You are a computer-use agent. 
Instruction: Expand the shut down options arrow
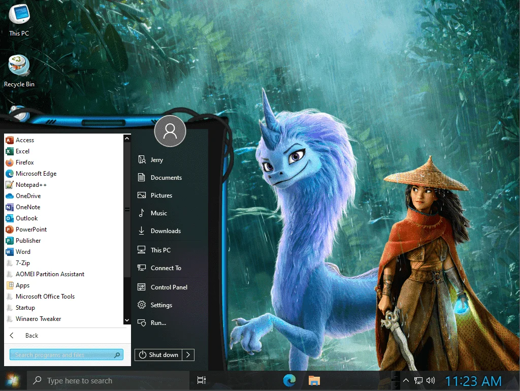tap(188, 355)
